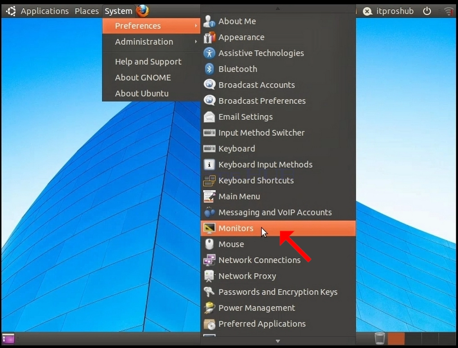The height and width of the screenshot is (348, 458).
Task: Expand the Administration submenu
Action: tap(151, 42)
